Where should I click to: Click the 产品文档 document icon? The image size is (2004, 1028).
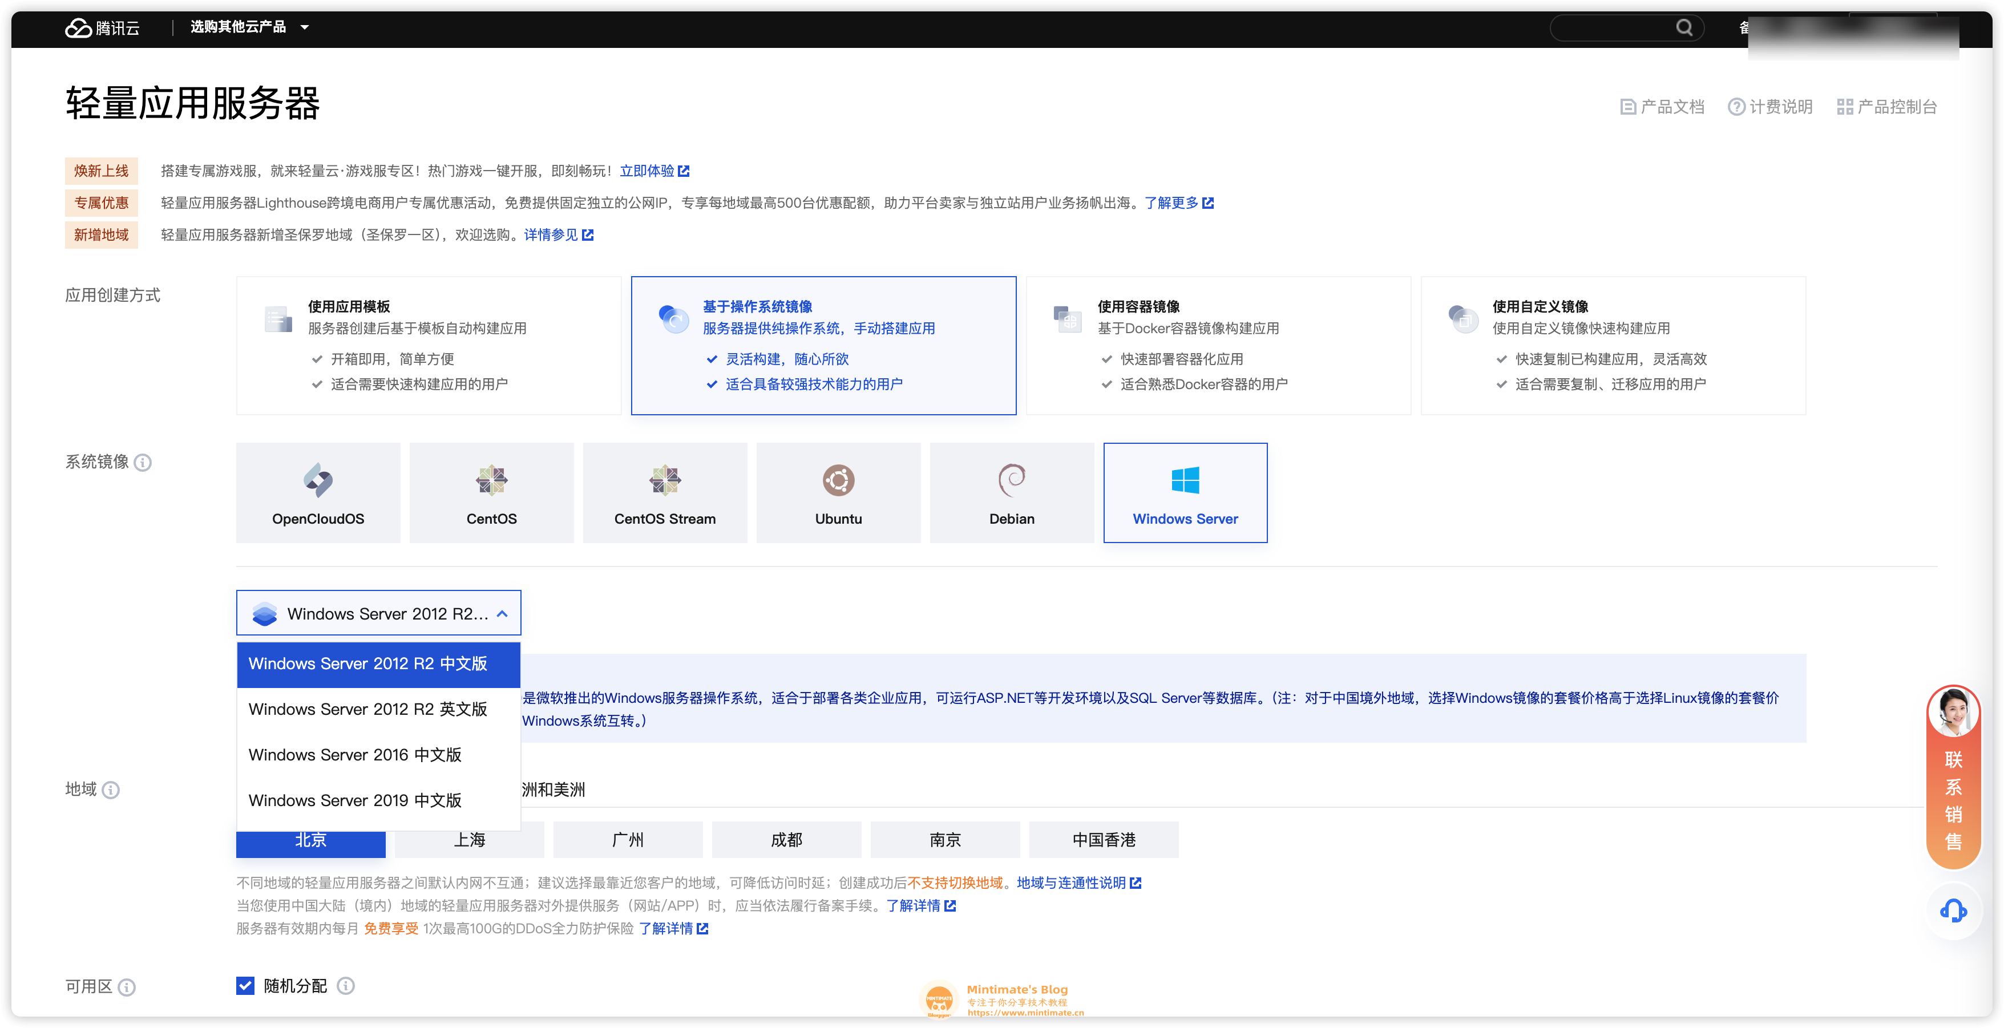tap(1627, 107)
